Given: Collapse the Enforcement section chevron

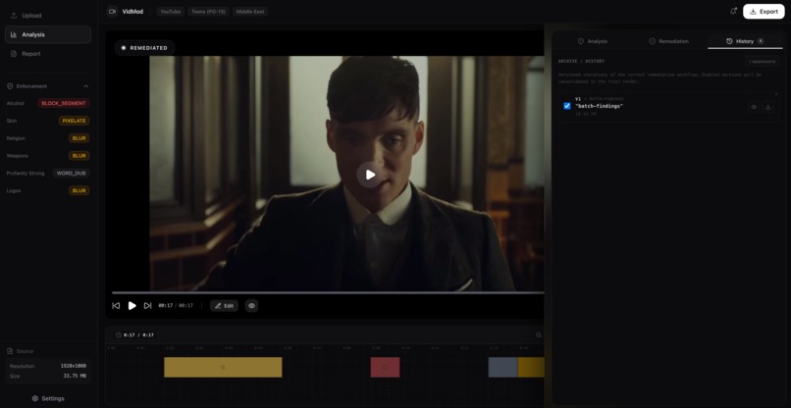Looking at the screenshot, I should pyautogui.click(x=85, y=86).
